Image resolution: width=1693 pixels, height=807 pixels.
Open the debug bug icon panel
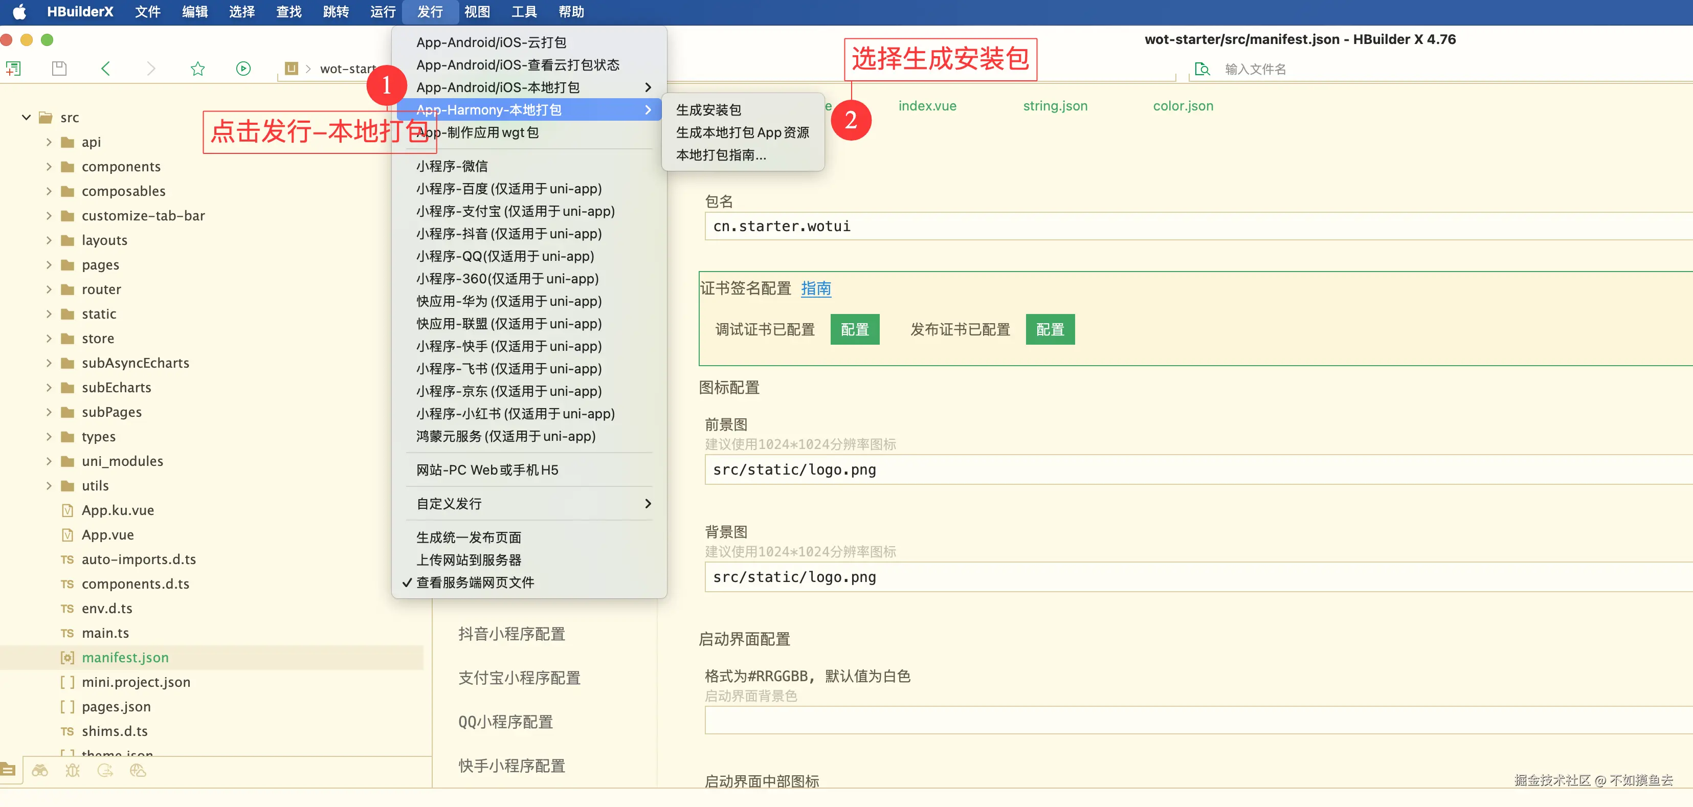(x=72, y=770)
